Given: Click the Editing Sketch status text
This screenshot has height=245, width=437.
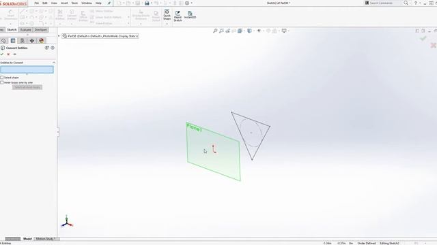Looking at the screenshot, I should (x=389, y=243).
